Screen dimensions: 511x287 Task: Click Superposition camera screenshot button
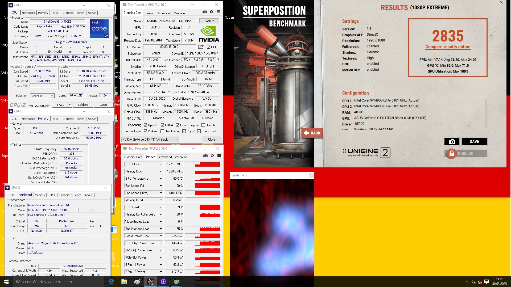coord(452,142)
